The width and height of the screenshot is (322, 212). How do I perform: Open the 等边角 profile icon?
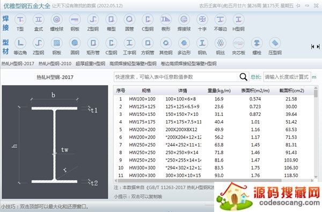(20, 43)
